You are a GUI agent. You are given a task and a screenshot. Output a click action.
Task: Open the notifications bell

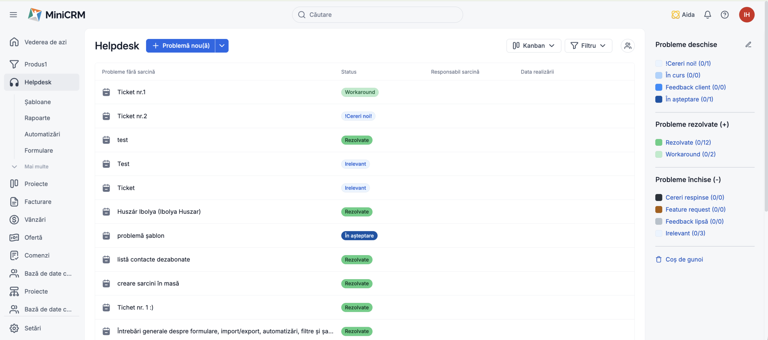[707, 15]
